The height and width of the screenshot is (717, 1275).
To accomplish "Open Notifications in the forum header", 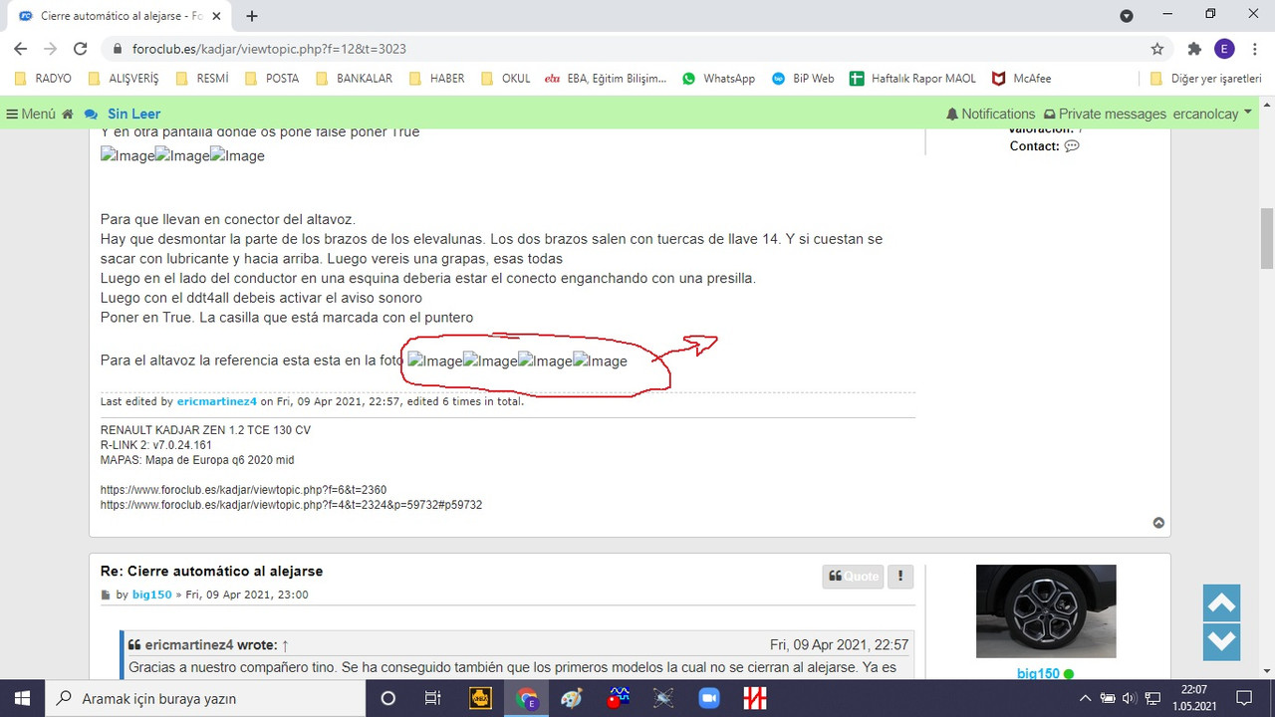I will pos(990,114).
